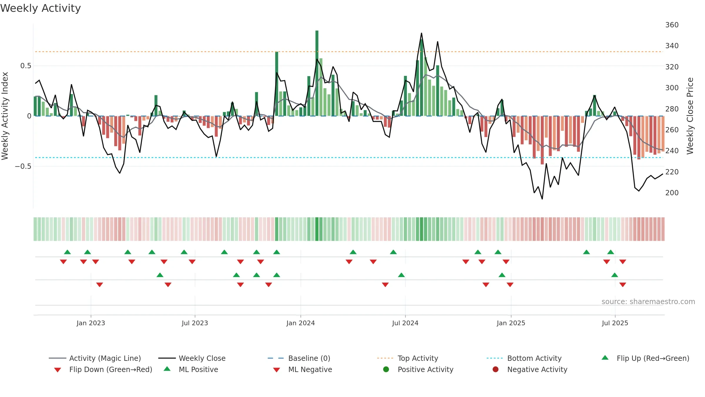The width and height of the screenshot is (705, 397).
Task: Click the darkest green heatmap cell in early 2024
Action: click(317, 229)
